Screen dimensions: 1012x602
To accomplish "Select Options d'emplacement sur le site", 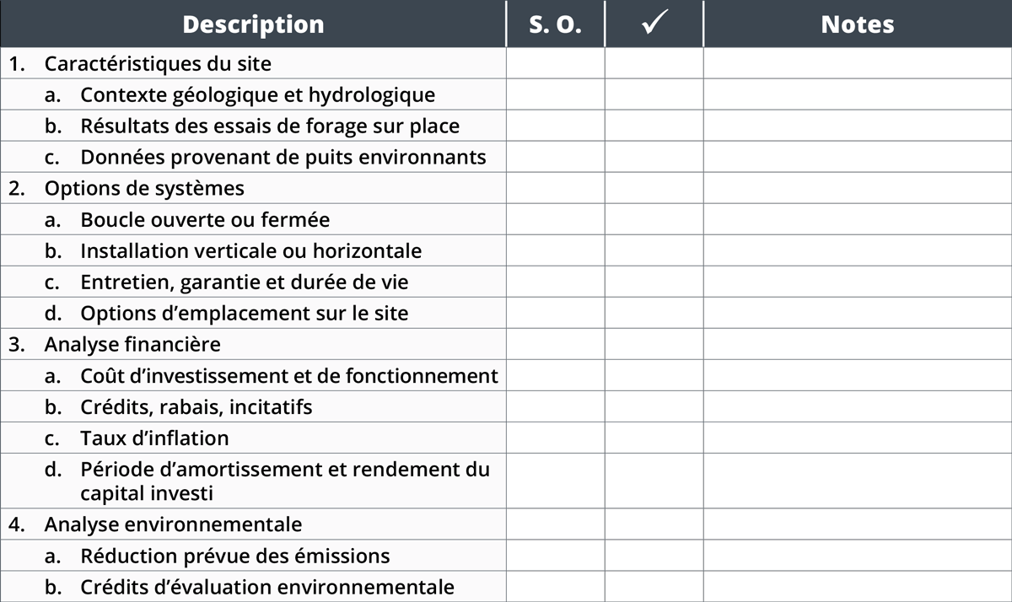I will (x=245, y=313).
